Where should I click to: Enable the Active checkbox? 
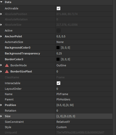(59, 31)
